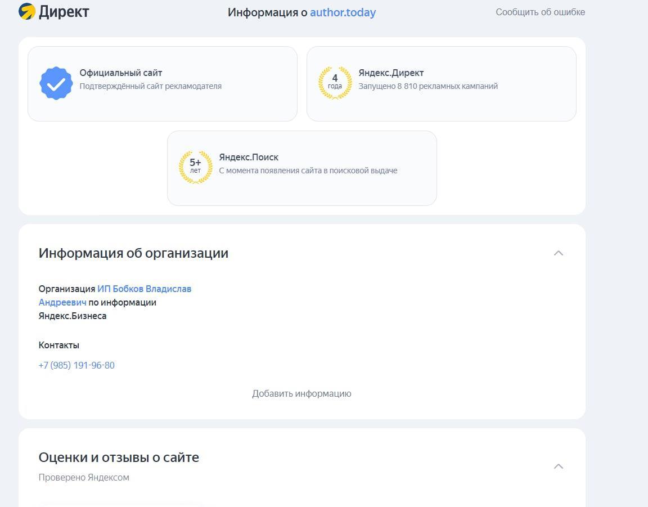Click the +7 (985) phone number link
The height and width of the screenshot is (507, 648).
pyautogui.click(x=76, y=365)
